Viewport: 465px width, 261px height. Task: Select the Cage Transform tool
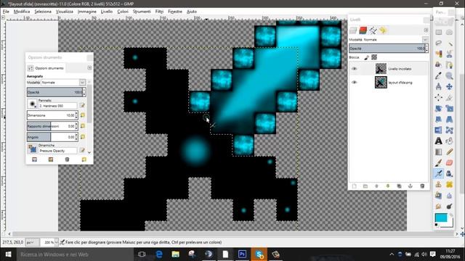[450, 130]
